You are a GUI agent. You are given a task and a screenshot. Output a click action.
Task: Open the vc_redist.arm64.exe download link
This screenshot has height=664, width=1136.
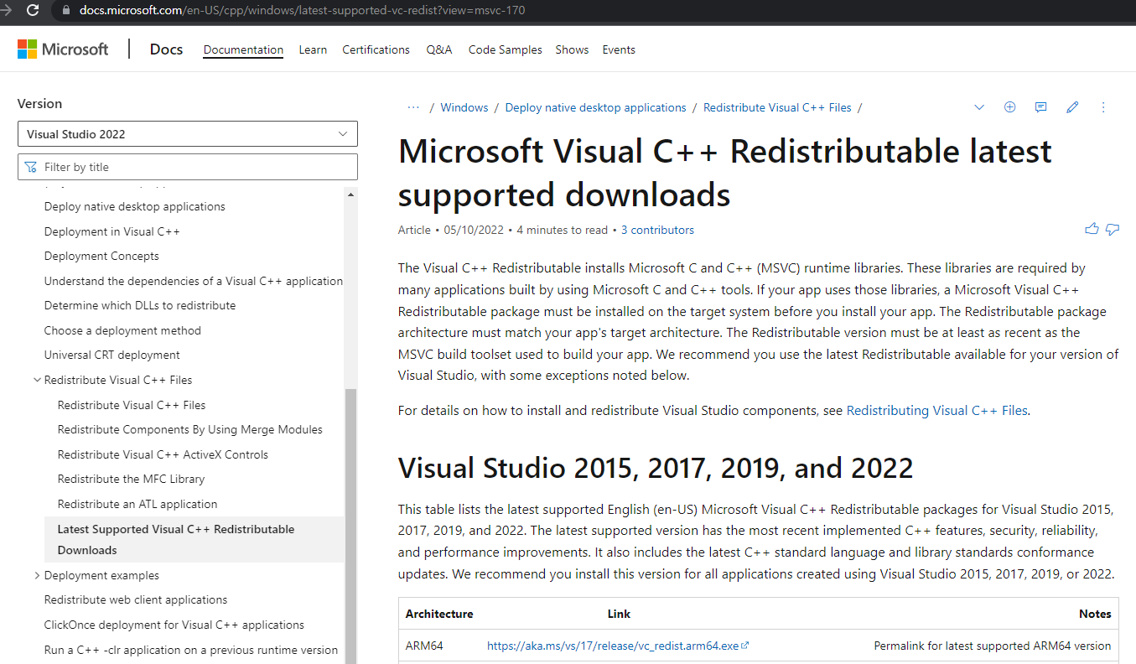point(618,646)
